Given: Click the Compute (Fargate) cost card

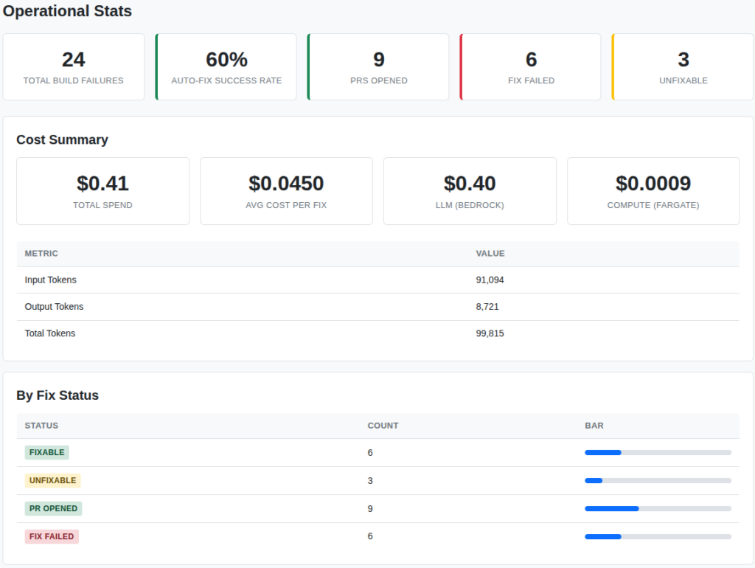Looking at the screenshot, I should coord(653,191).
